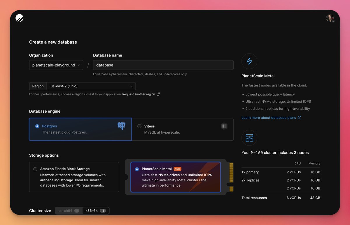Viewport: 350px width, 225px height.
Task: Click the CPU column header
Action: pos(297,164)
